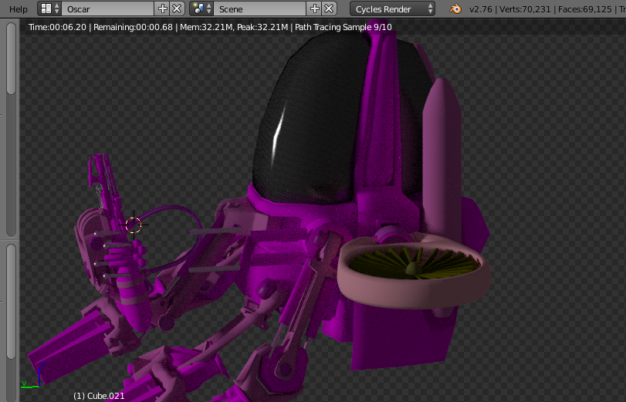This screenshot has height=402, width=626.
Task: Expand the Cycles Render engine dropdown
Action: coord(392,9)
